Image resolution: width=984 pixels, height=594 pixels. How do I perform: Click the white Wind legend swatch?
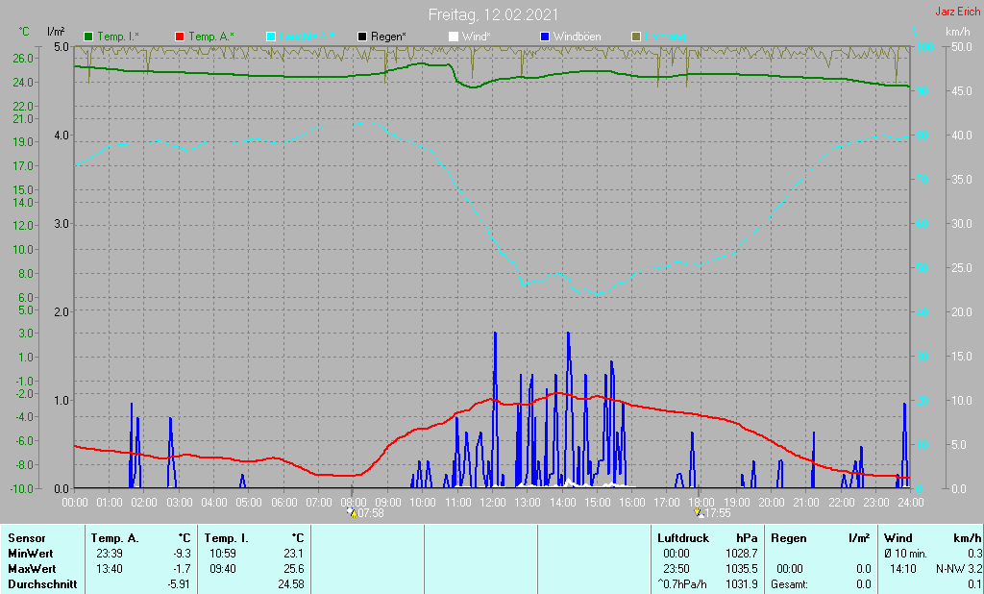(x=454, y=37)
